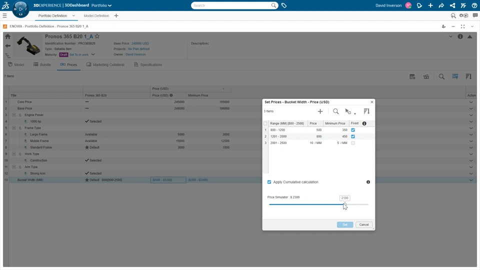
Task: Click the filter list icon in Prices toolbar
Action: pyautogui.click(x=455, y=76)
